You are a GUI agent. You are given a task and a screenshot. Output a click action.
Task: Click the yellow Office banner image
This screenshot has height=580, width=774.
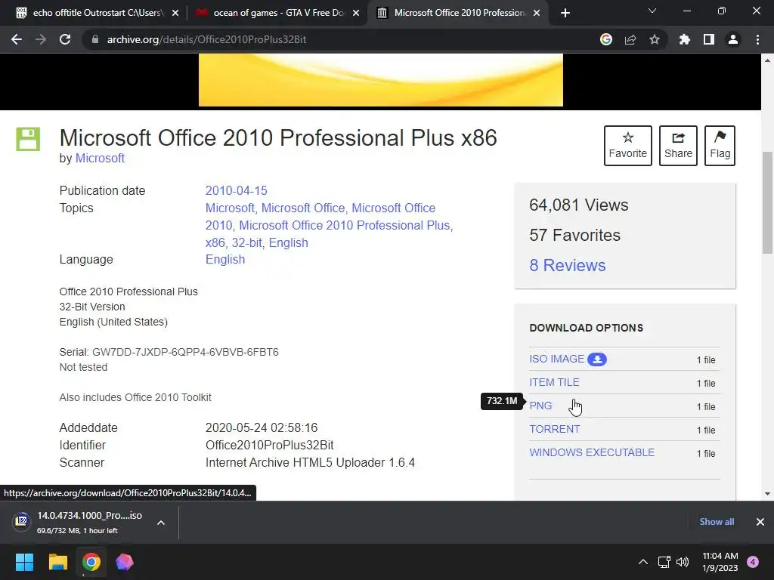381,80
